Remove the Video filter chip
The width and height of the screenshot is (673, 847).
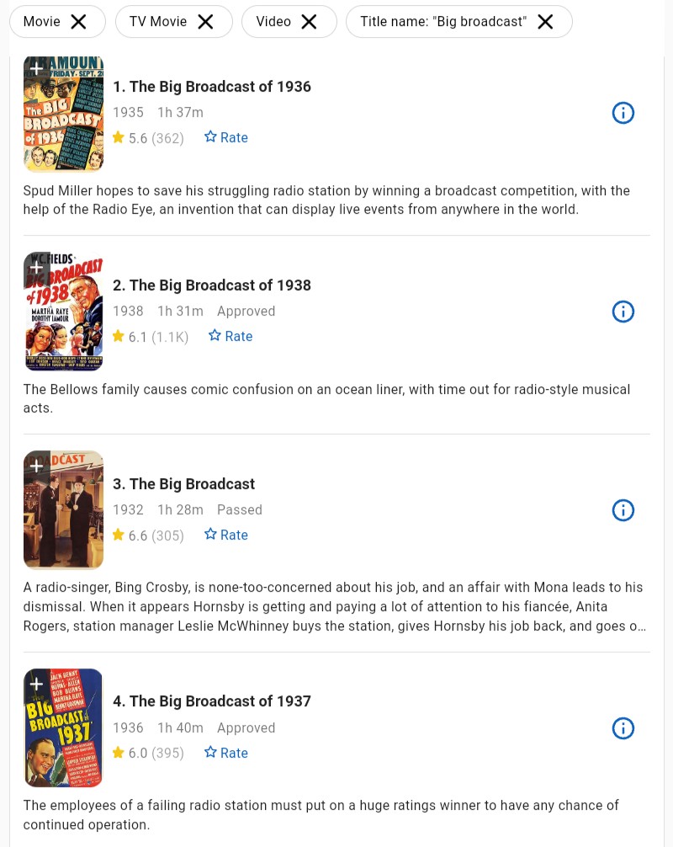click(x=310, y=22)
